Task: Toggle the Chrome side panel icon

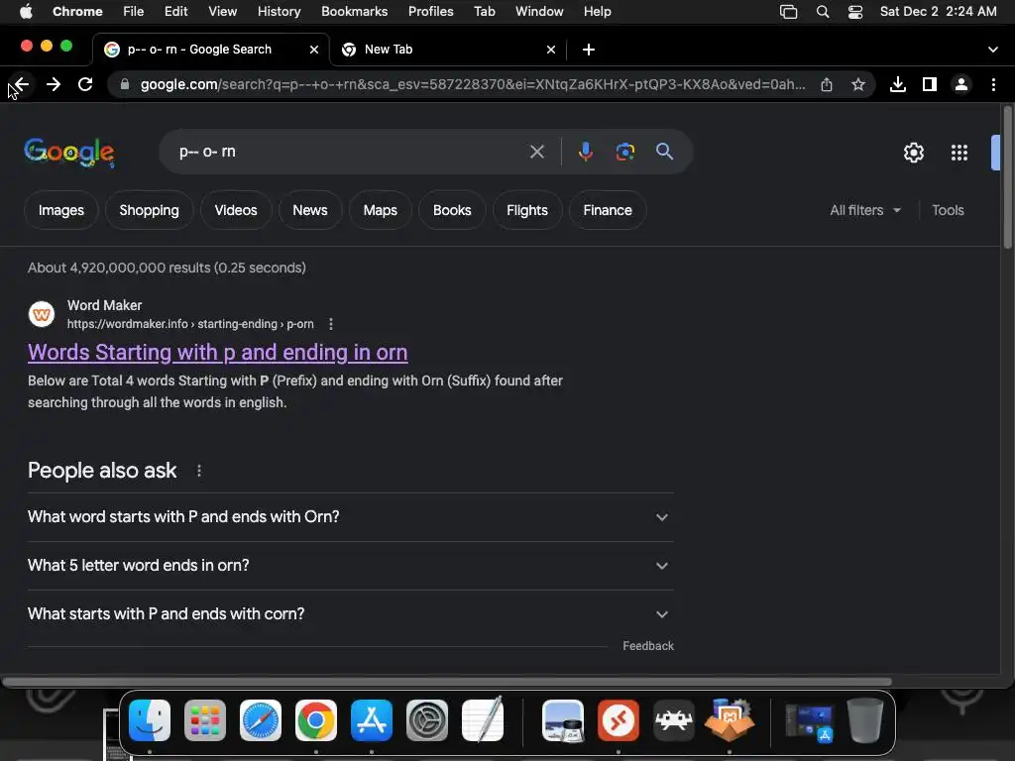Action: [x=930, y=84]
